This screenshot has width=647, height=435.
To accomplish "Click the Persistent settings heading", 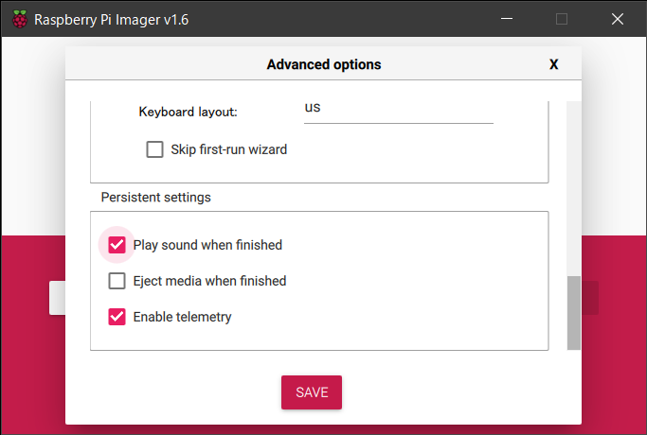I will [x=155, y=198].
